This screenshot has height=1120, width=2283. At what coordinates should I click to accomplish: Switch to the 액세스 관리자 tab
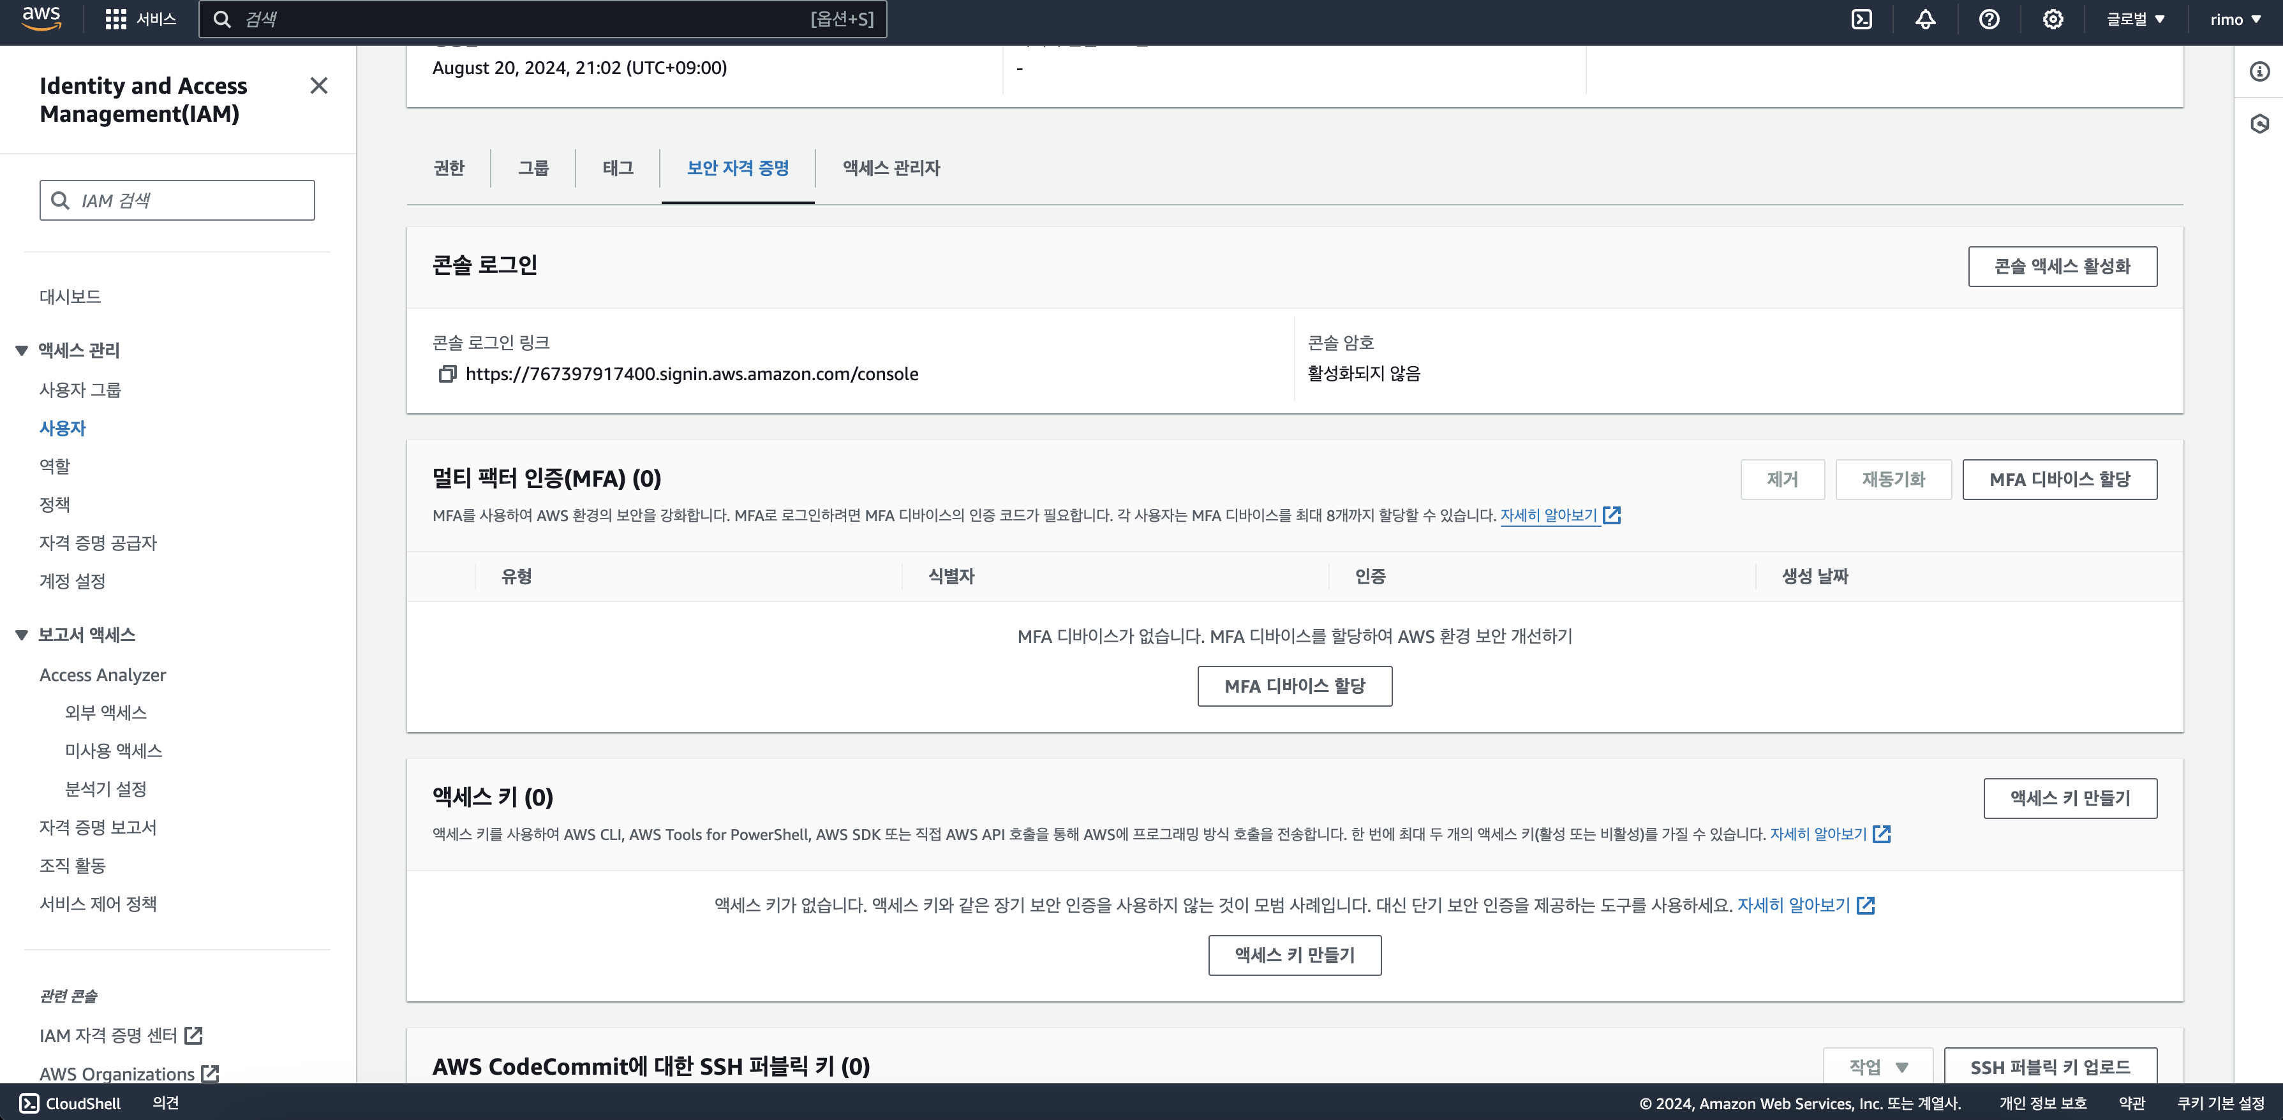(891, 168)
